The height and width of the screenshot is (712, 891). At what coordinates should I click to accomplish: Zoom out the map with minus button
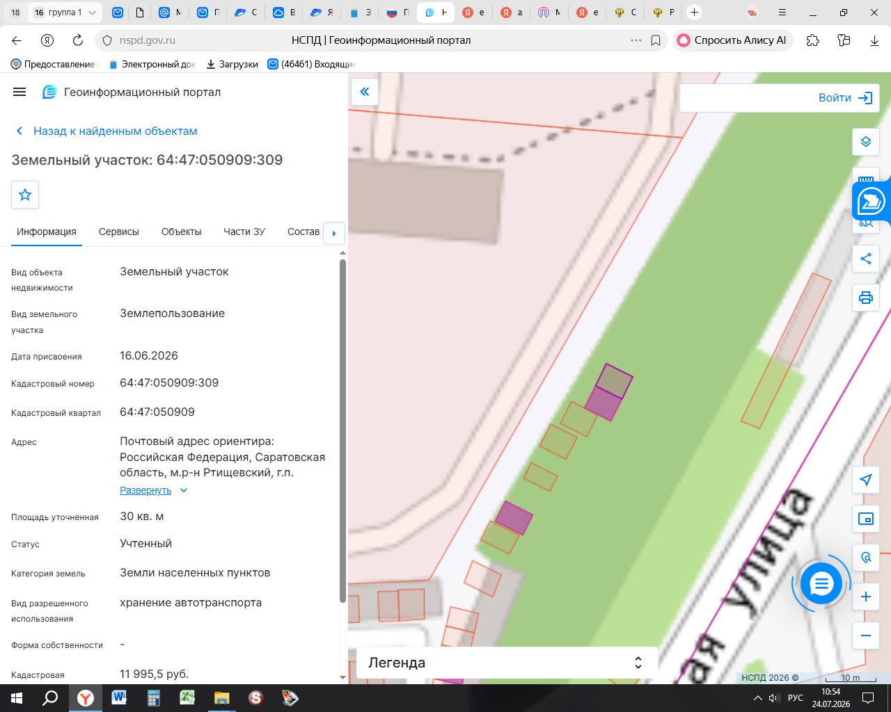866,636
